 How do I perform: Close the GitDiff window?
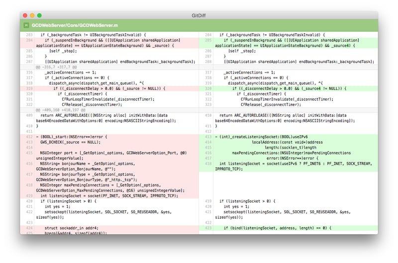tap(25, 16)
